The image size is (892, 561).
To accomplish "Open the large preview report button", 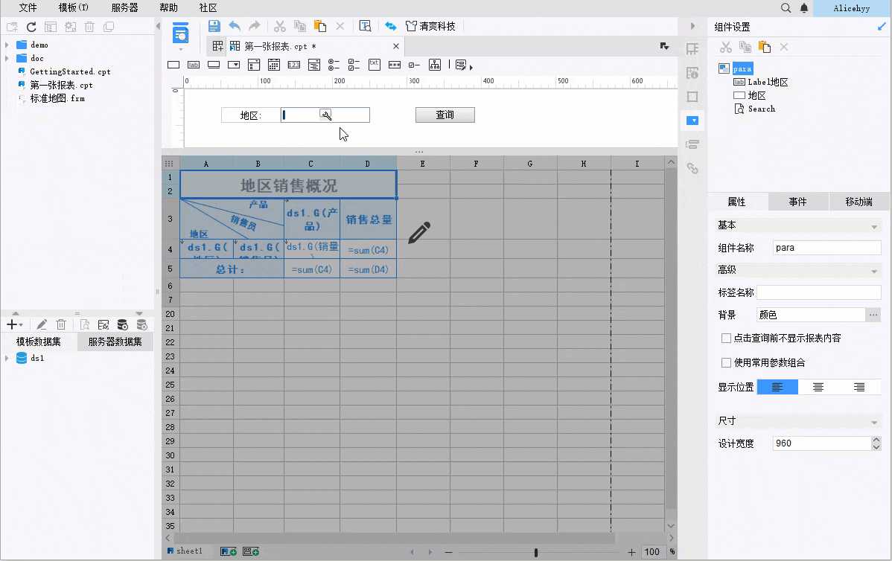I will 180,34.
